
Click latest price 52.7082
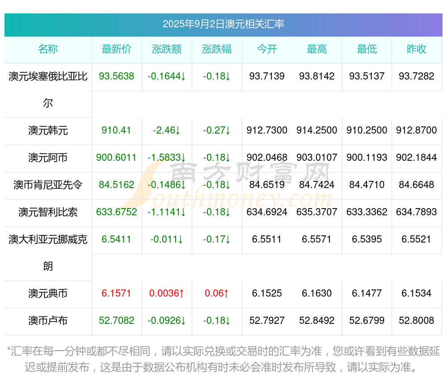(x=117, y=320)
